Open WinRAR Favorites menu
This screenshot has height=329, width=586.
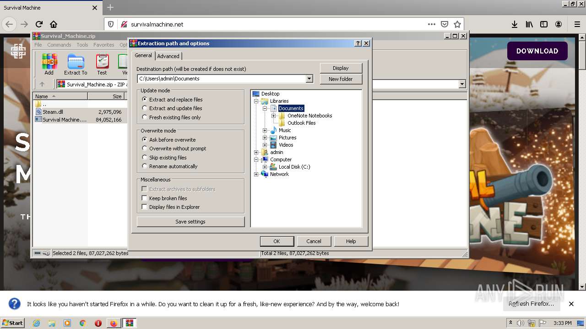click(104, 45)
